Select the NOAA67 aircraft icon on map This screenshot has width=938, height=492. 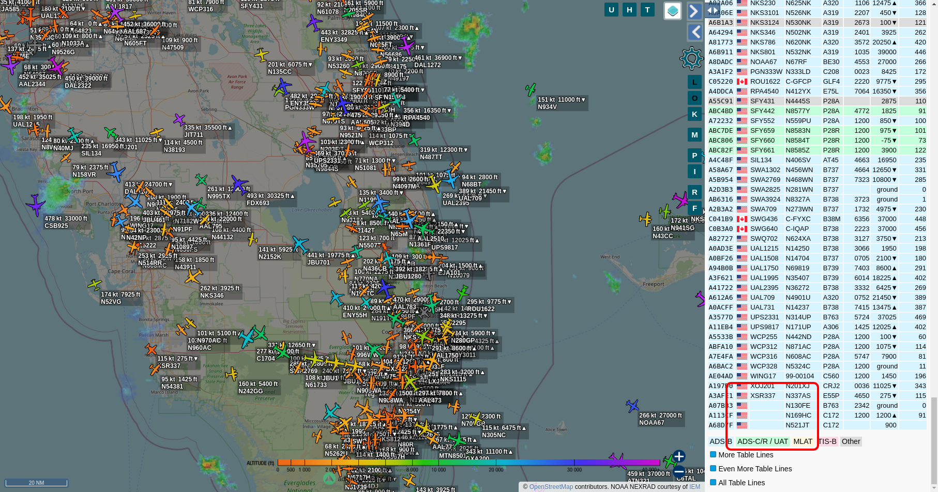[x=632, y=406]
